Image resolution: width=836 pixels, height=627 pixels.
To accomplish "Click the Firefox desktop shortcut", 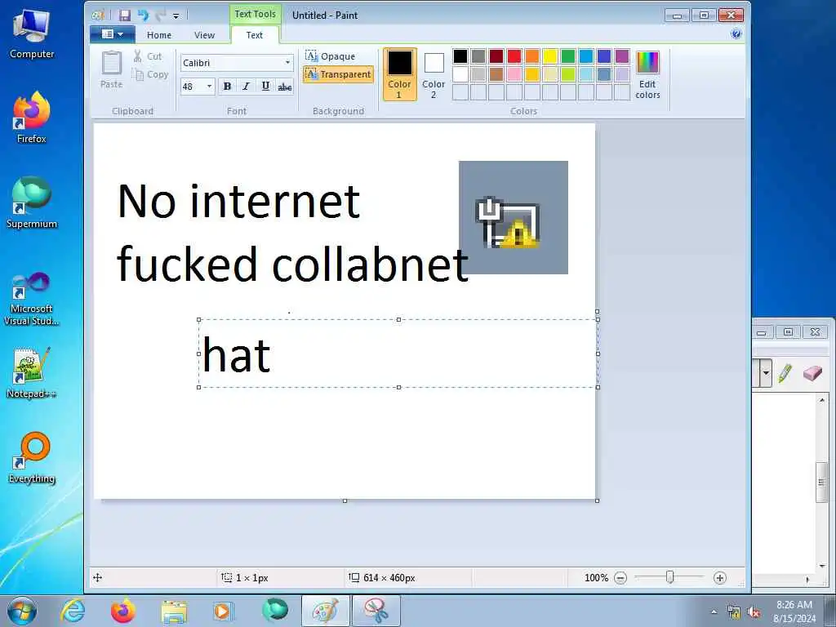I will click(32, 118).
